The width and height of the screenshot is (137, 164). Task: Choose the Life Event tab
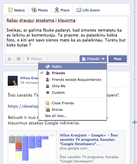88,10
